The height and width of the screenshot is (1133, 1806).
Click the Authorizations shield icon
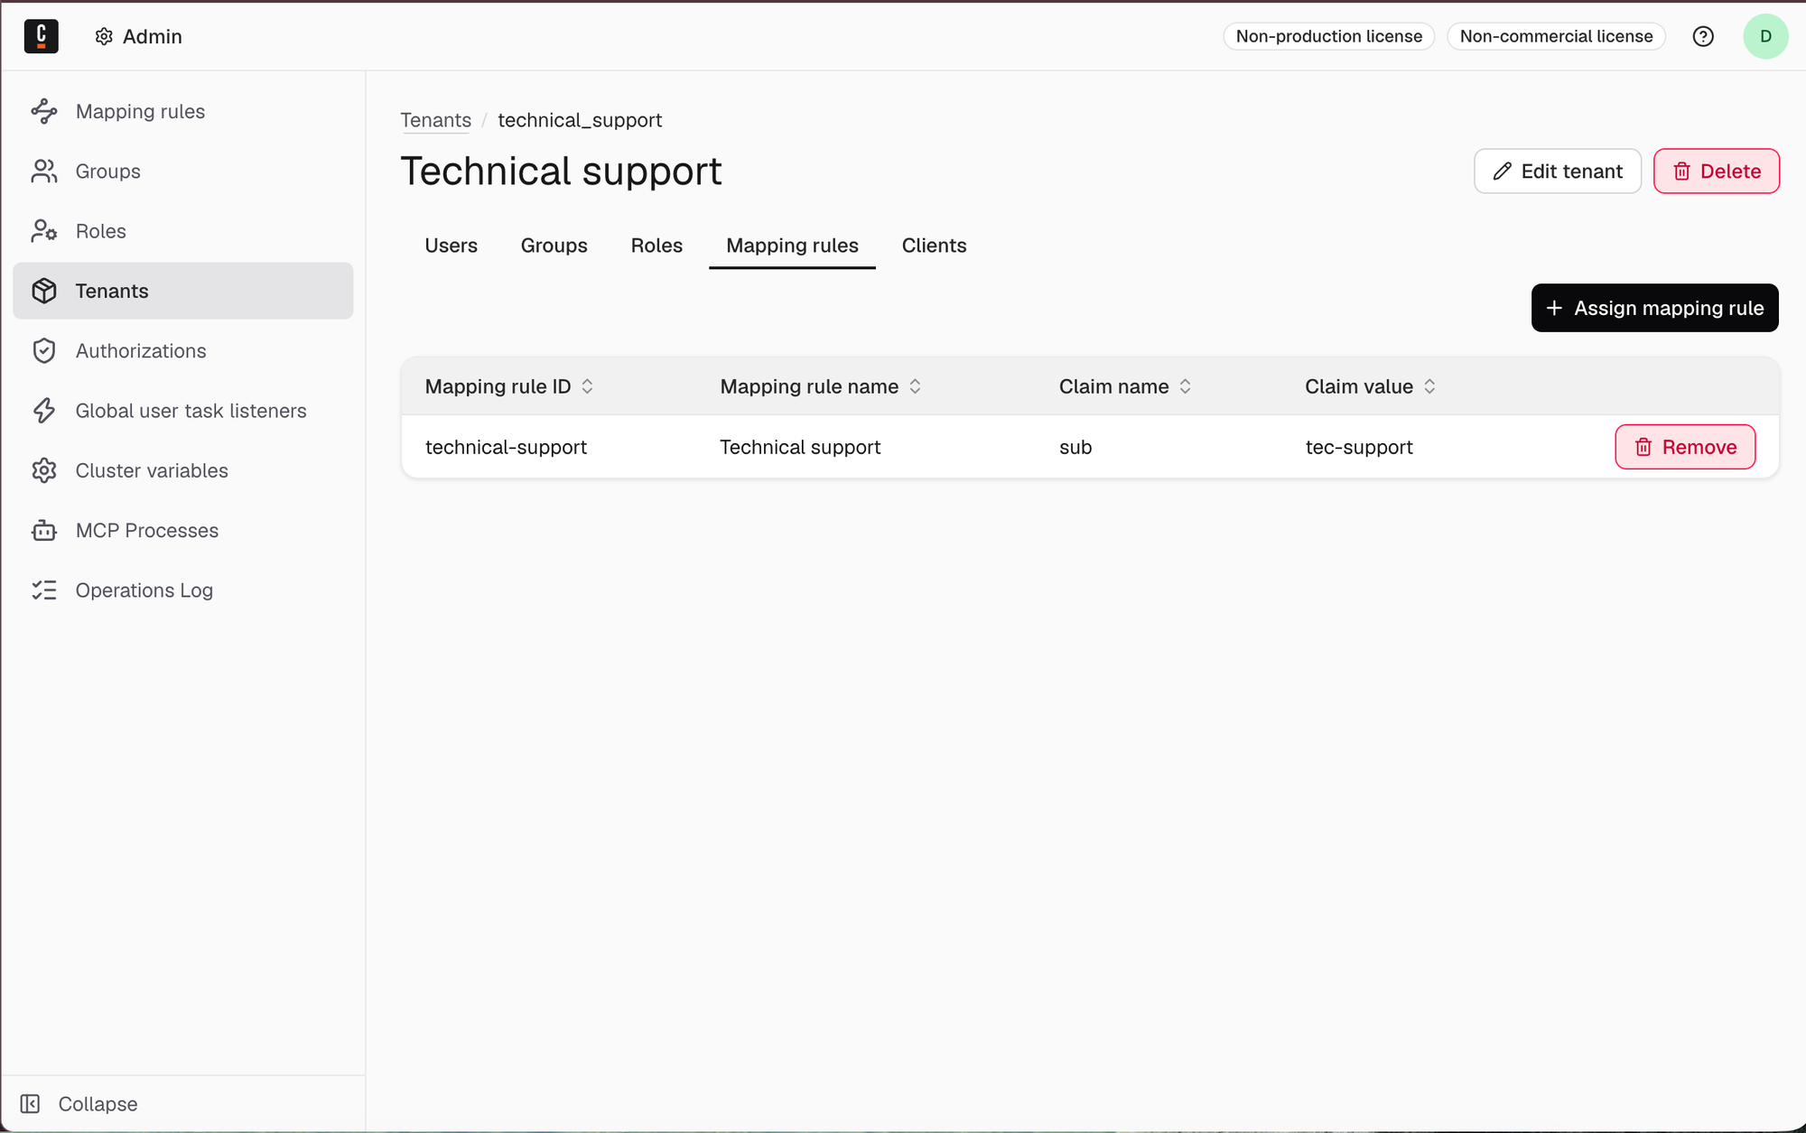tap(44, 350)
